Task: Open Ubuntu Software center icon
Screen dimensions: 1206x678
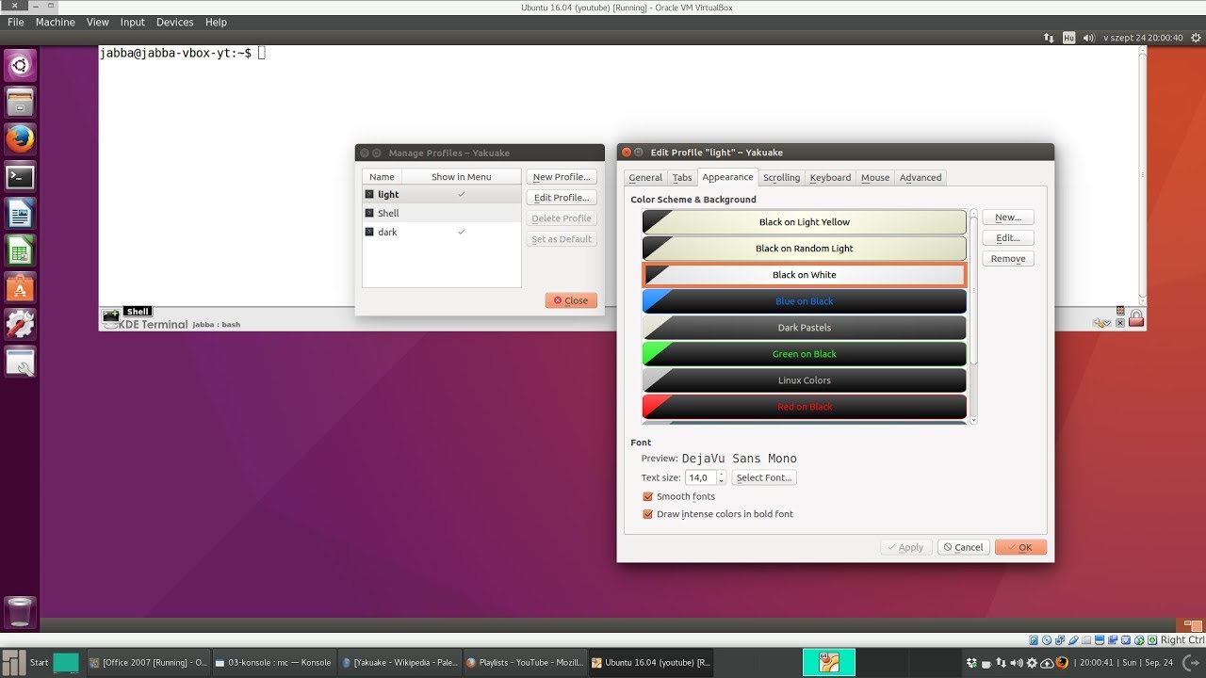Action: tap(20, 287)
